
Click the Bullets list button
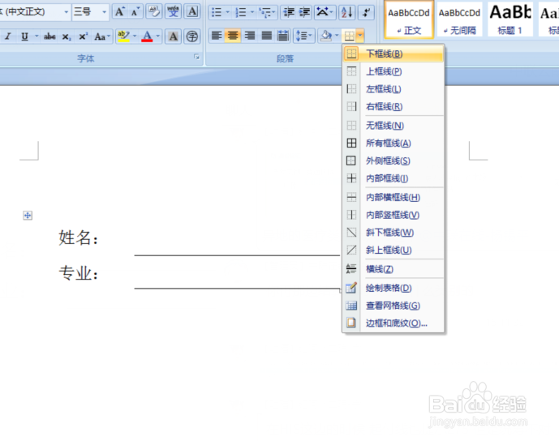tap(217, 13)
